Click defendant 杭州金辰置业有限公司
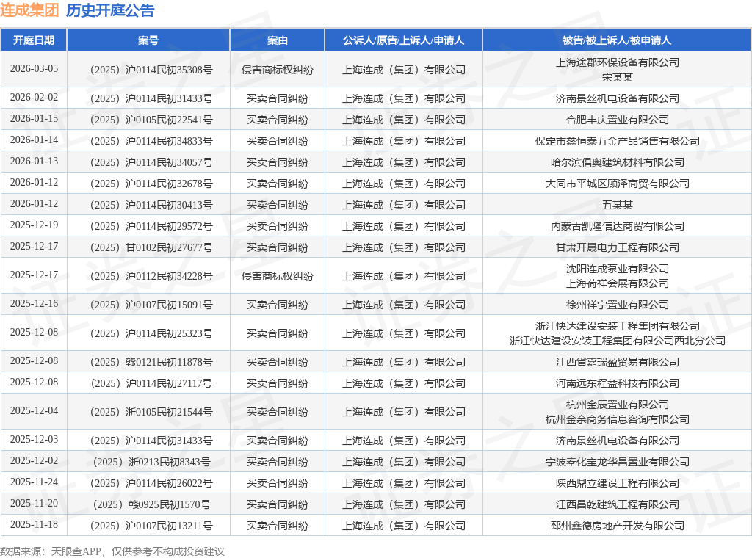Screen dimensions: 752x558 click(617, 405)
